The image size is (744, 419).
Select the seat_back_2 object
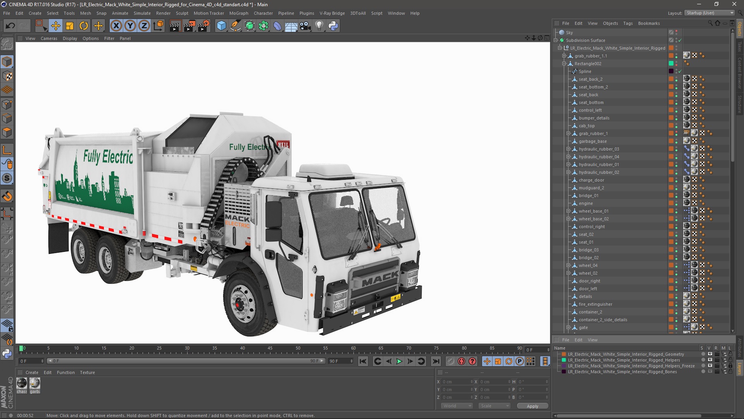pos(591,79)
